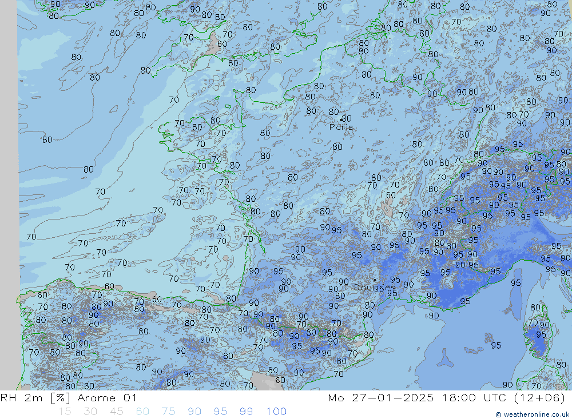The height and width of the screenshot is (419, 572).
Task: Select the legend value 95
Action: point(220,412)
